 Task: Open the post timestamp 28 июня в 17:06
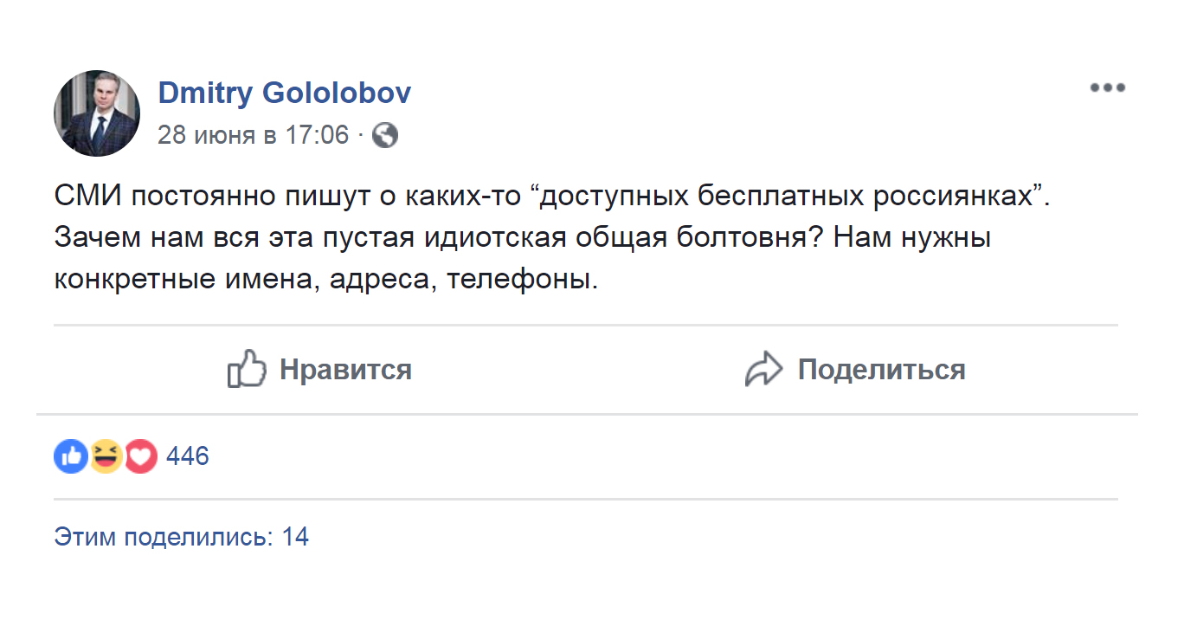253,136
